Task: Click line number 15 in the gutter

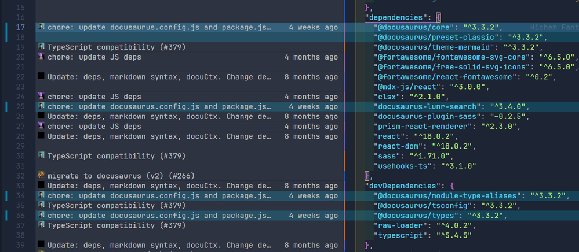Action: click(20, 8)
